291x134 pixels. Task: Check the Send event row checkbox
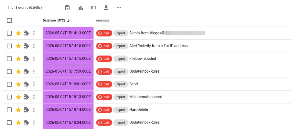point(9,84)
